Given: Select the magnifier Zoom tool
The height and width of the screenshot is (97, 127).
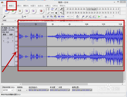Looking at the screenshot, I should 49,13.
